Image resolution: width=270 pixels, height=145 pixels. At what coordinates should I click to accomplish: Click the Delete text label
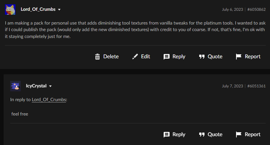click(111, 57)
